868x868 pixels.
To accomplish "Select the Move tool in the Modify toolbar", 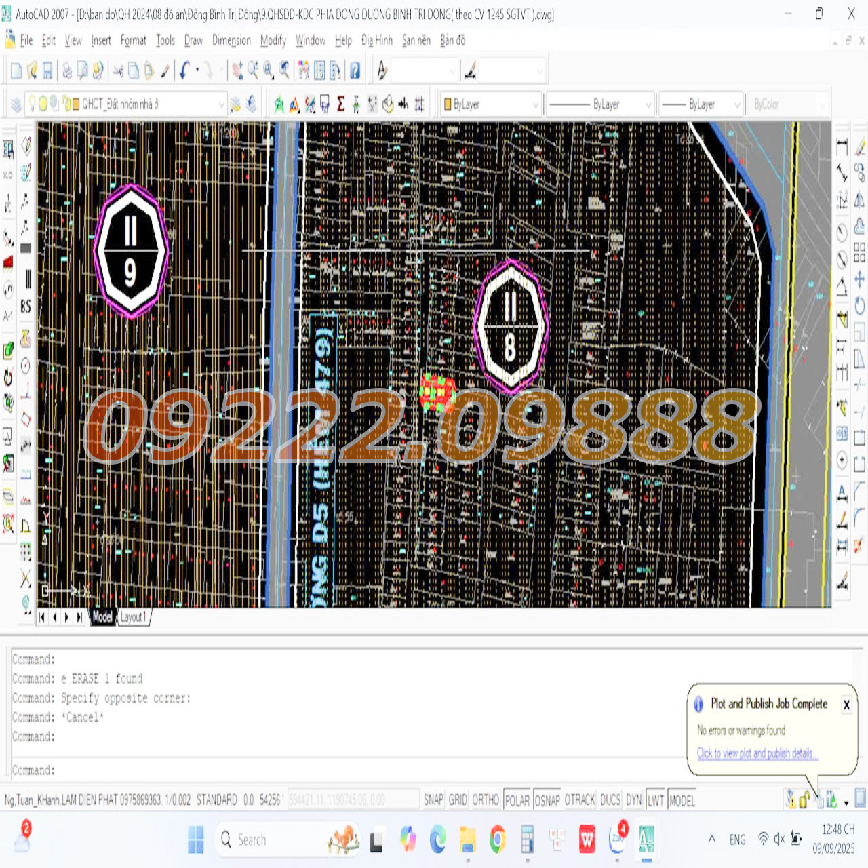I will [859, 279].
